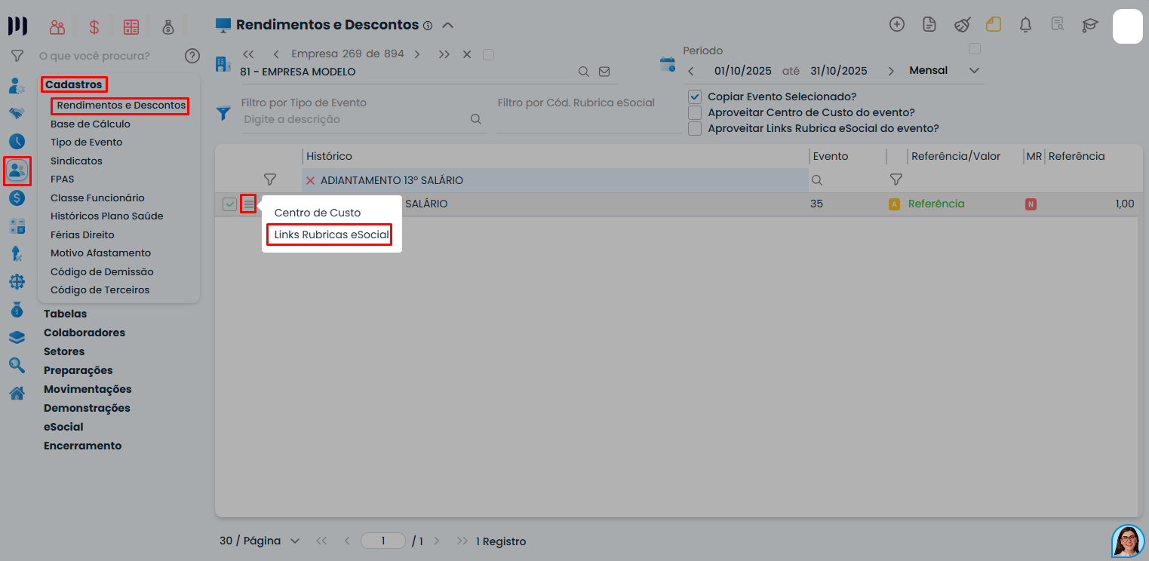Viewport: 1149px width, 561px height.
Task: Open the document icon in top toolbar
Action: [x=929, y=24]
